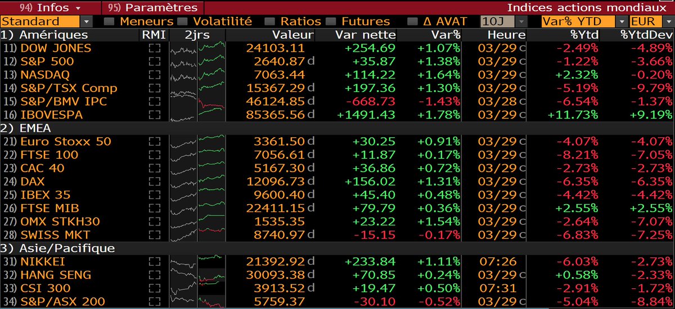Viewport: 675px width, 309px height.
Task: Toggle the Δ AVAT checkbox
Action: pyautogui.click(x=412, y=21)
